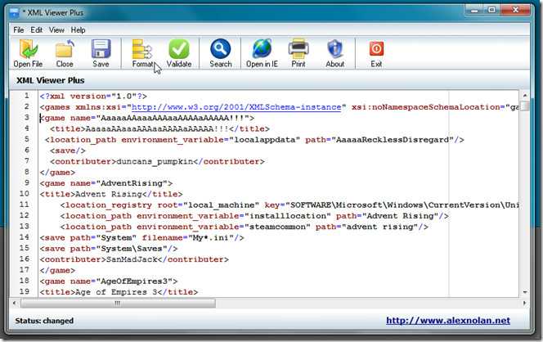This screenshot has width=543, height=342.
Task: Click the 'Advent Rising' title text on line 10
Action: (109, 195)
